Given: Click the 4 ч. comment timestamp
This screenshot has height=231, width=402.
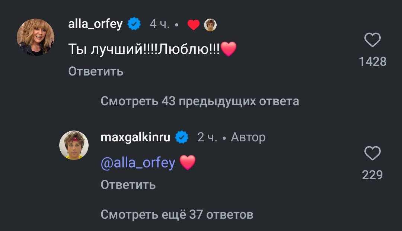Looking at the screenshot, I should 160,25.
